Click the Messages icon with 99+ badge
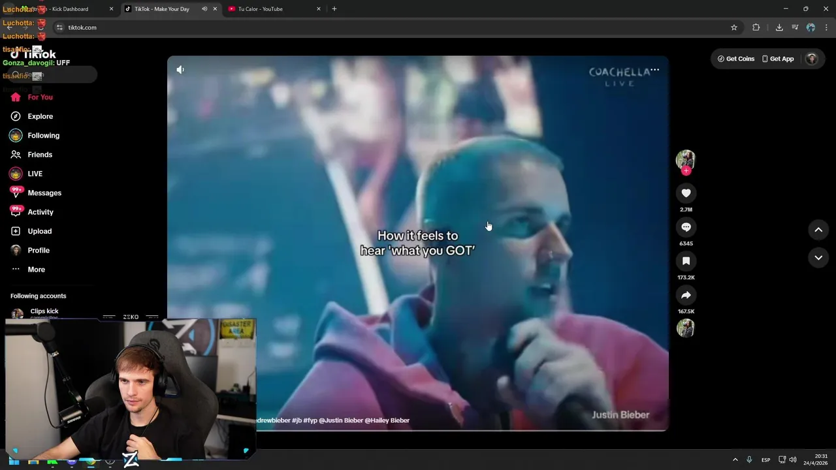This screenshot has width=836, height=470. [x=16, y=193]
